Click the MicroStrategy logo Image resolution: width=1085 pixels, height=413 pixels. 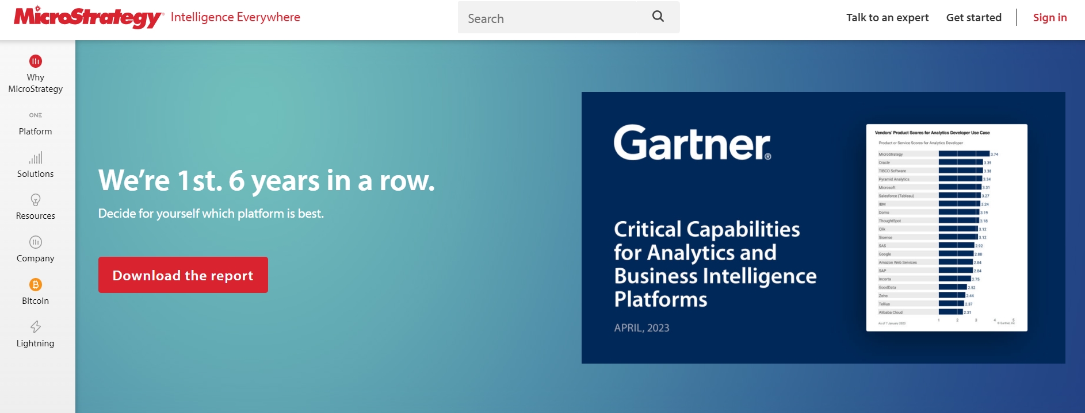coord(89,17)
